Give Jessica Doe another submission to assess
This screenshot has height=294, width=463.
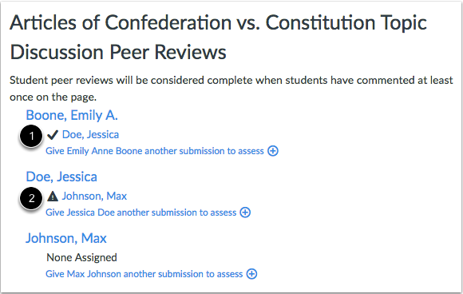pyautogui.click(x=140, y=213)
